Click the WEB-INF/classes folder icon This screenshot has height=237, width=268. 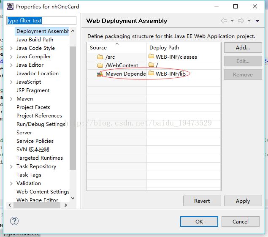[x=151, y=56]
